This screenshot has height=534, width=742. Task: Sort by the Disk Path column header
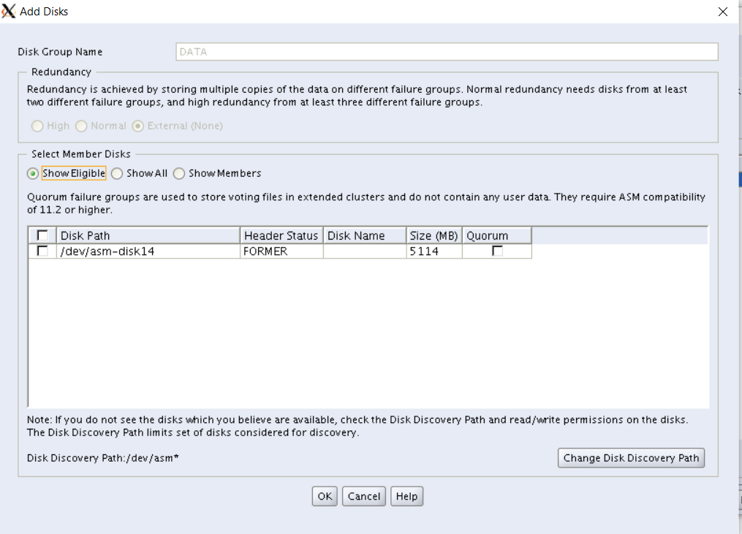(x=148, y=235)
